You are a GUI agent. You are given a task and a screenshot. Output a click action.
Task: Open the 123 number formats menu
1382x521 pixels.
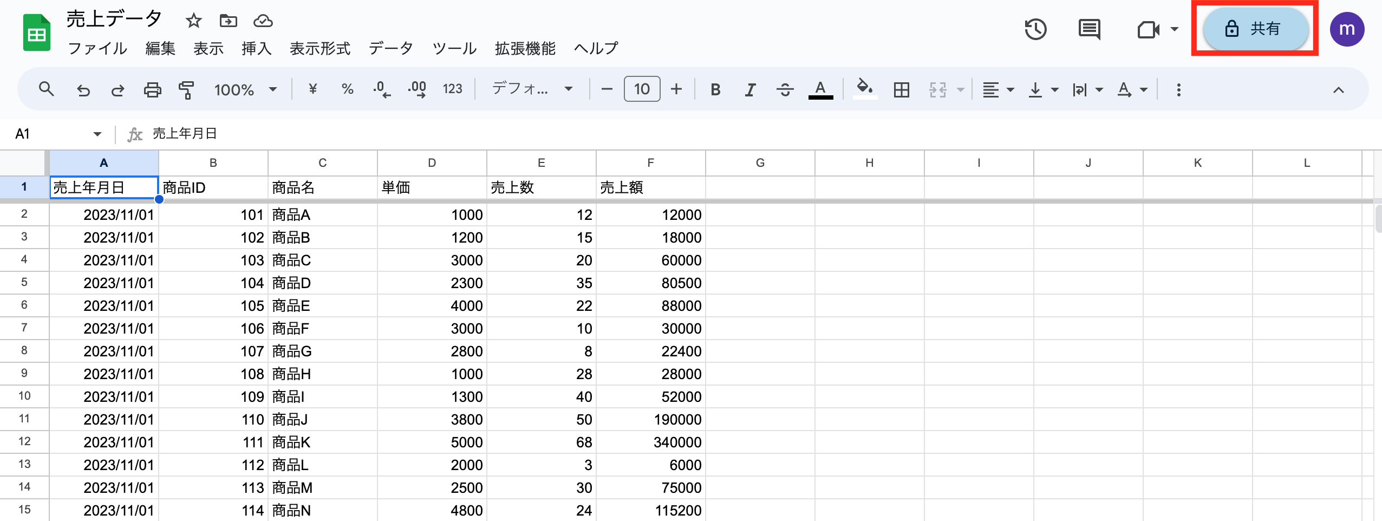pos(452,89)
